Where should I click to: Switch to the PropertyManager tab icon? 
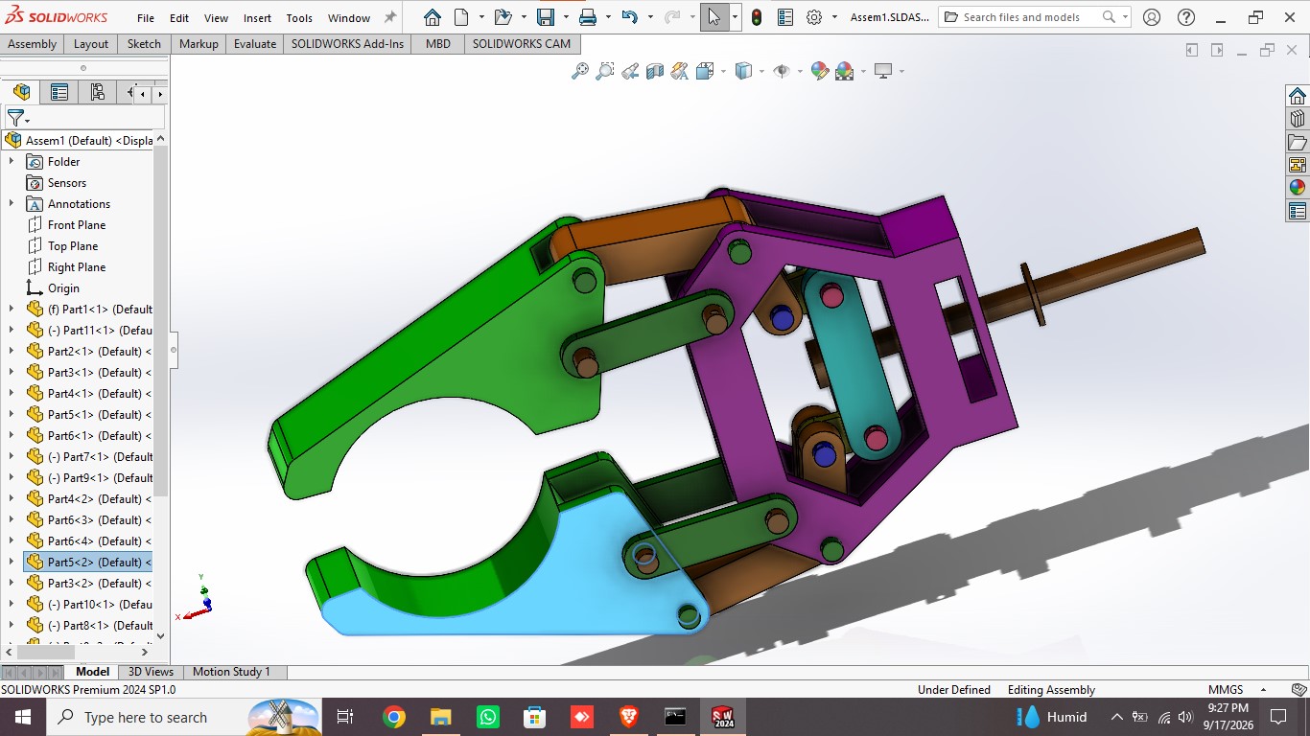click(x=59, y=92)
